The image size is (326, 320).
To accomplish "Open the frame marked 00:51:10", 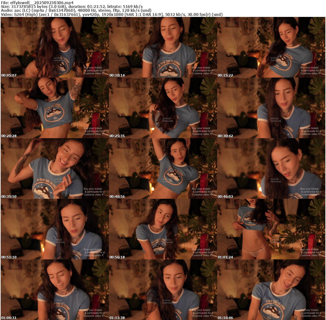I will click(54, 229).
